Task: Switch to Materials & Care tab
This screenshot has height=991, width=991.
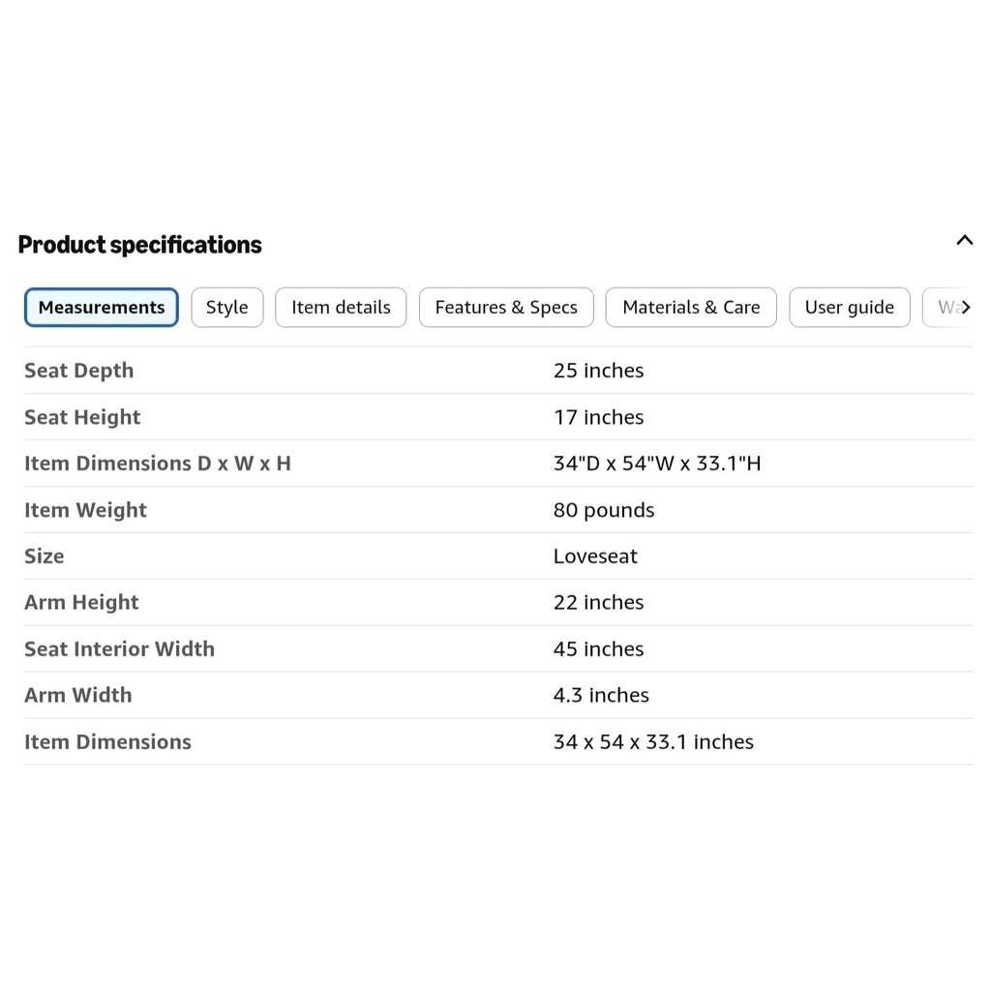Action: pyautogui.click(x=691, y=307)
